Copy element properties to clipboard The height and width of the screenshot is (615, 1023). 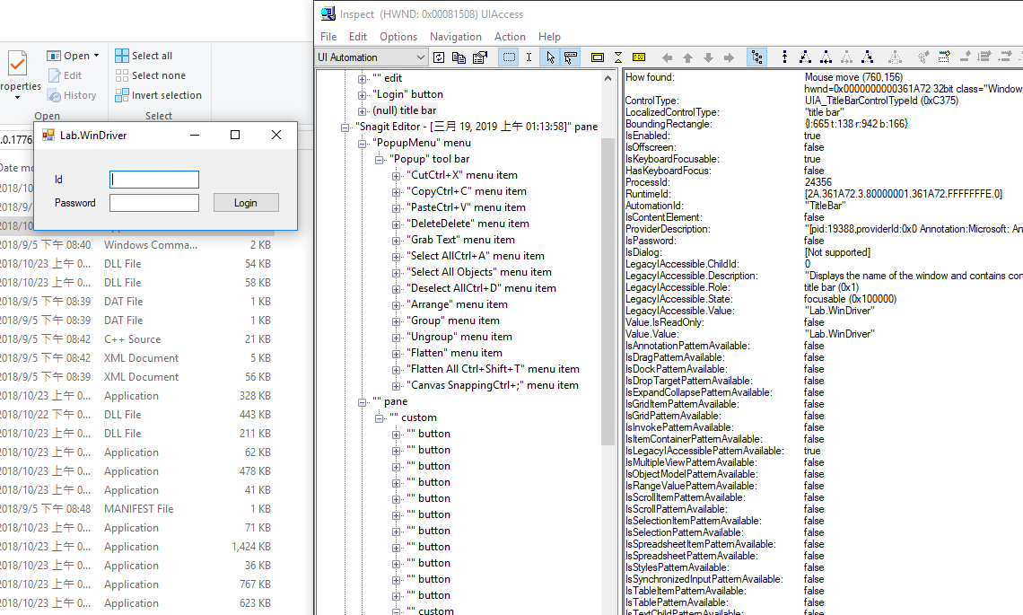(458, 56)
